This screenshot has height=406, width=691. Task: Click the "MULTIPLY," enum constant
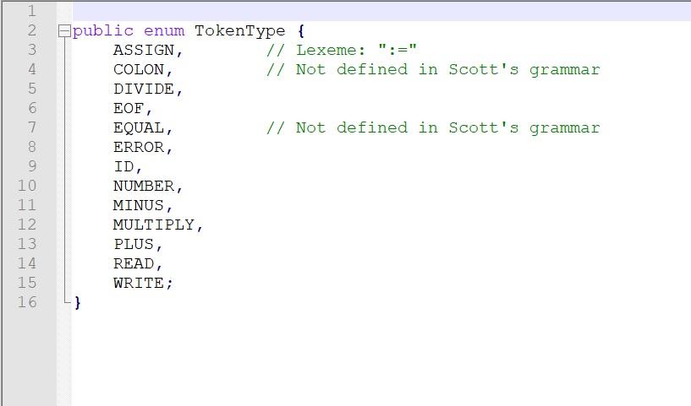tap(158, 225)
